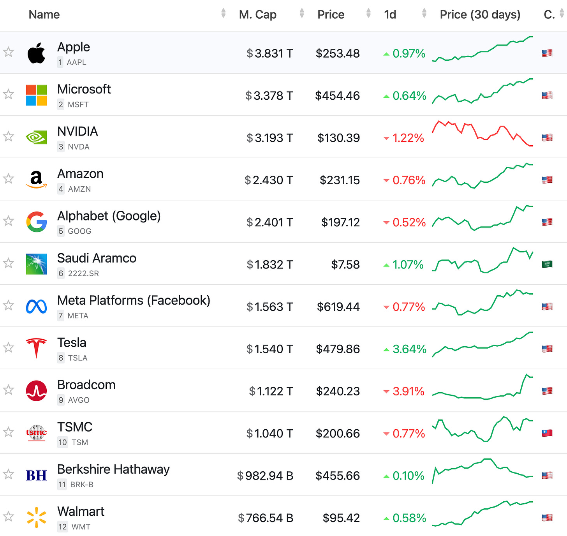Favorite Apple with its star
567x536 pixels.
(x=9, y=52)
